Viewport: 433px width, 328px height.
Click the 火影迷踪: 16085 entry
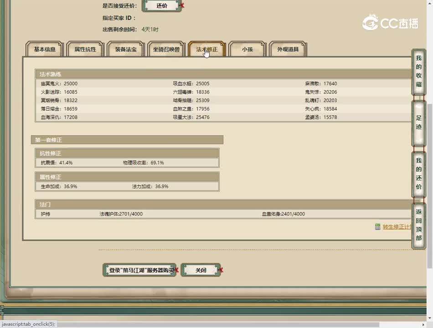click(59, 92)
